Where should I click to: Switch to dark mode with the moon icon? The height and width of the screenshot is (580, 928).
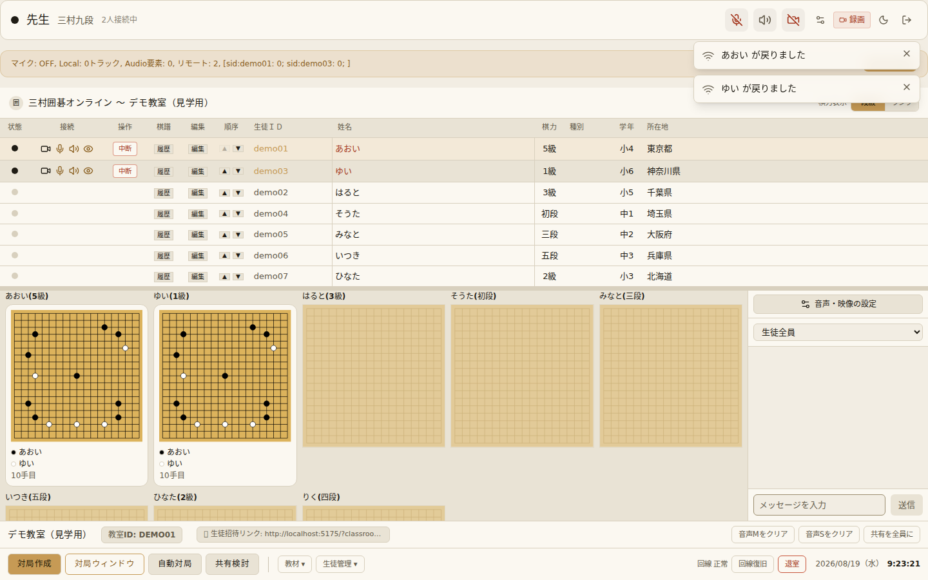tap(884, 20)
